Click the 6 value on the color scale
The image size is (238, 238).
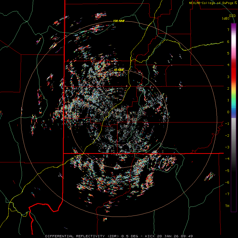click(x=228, y=42)
